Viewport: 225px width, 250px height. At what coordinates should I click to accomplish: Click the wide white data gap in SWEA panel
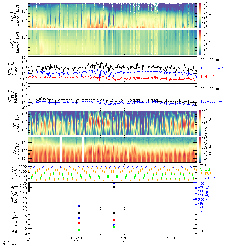click(x=83, y=150)
